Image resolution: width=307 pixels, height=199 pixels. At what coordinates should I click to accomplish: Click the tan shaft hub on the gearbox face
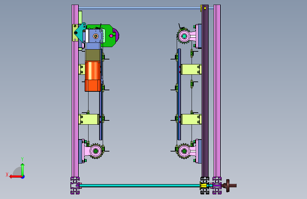96,36
